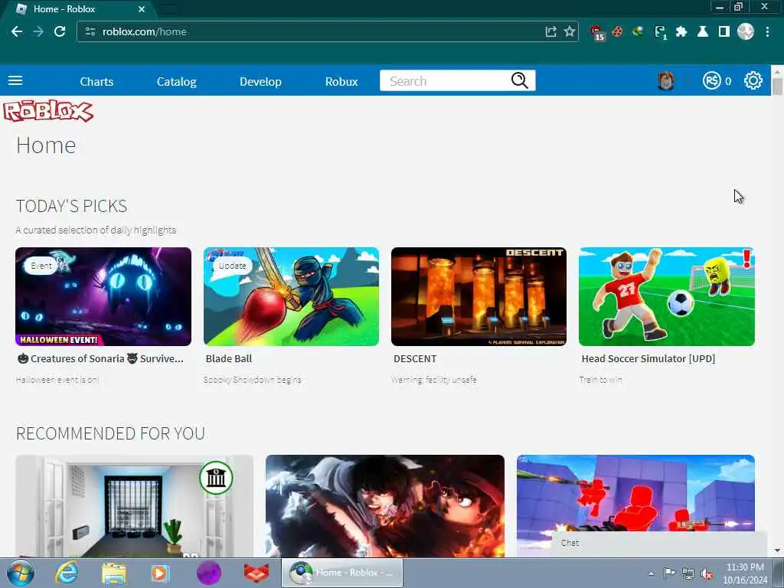Open the Head Soccer Simulator thumbnail
Viewport: 784px width, 588px height.
pos(667,296)
